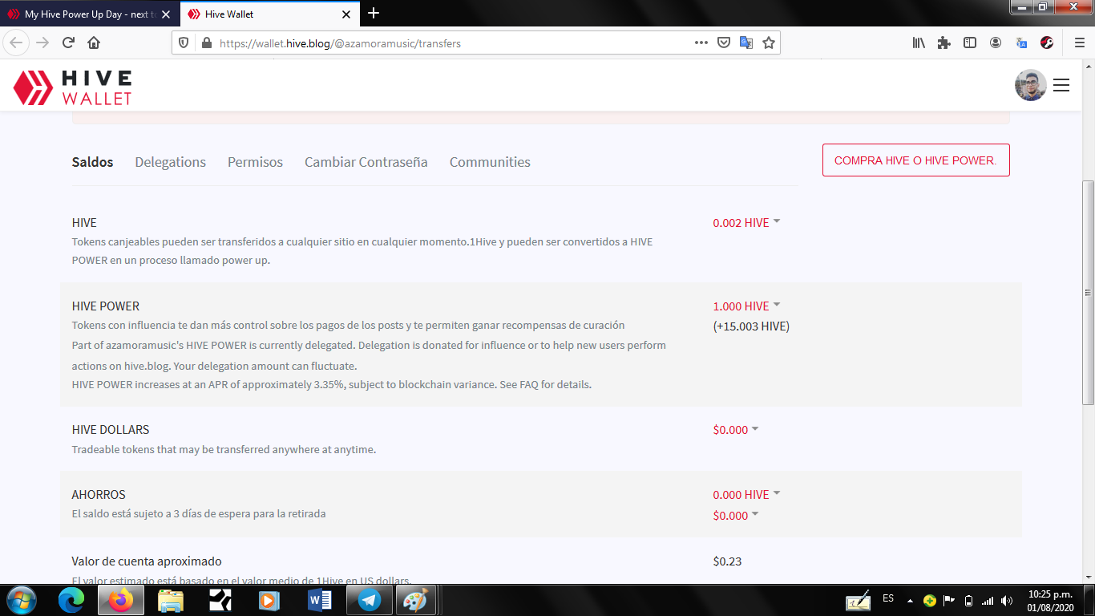This screenshot has width=1095, height=616.
Task: Expand the Ahorros $0.000 dropdown
Action: coord(736,516)
